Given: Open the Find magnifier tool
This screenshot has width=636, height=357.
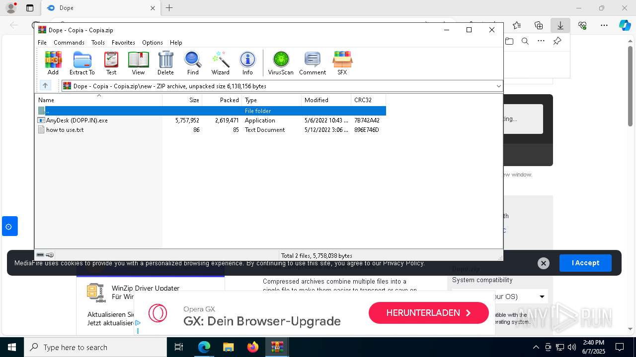Looking at the screenshot, I should pos(193,63).
